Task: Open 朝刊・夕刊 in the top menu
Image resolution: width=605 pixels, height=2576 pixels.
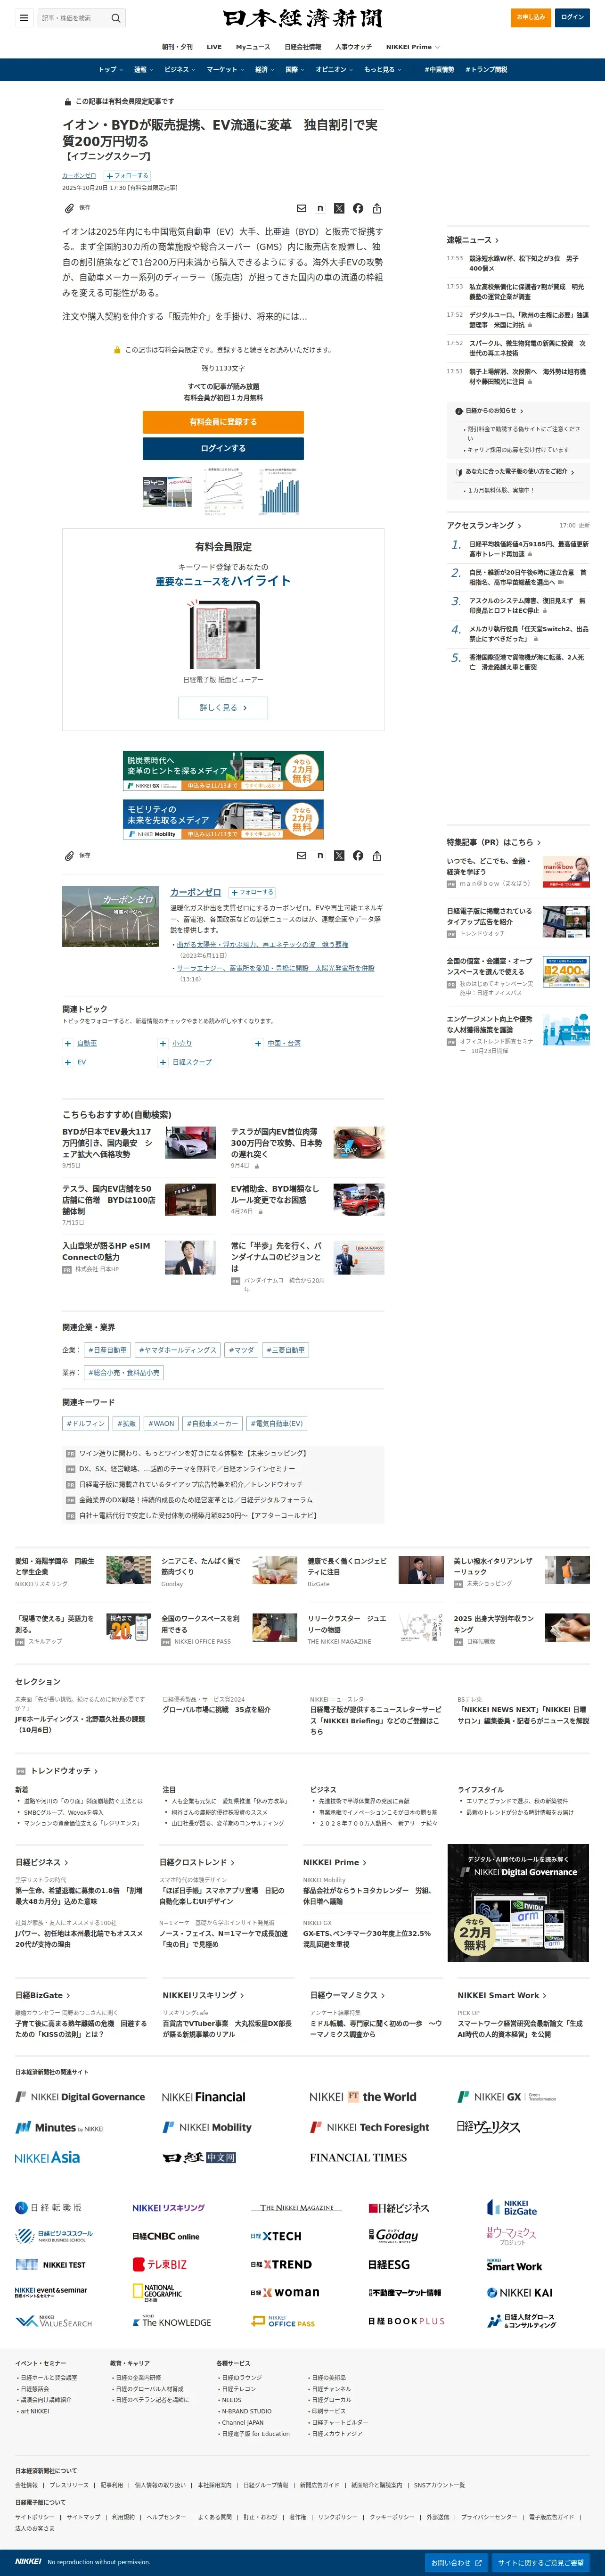Action: pyautogui.click(x=177, y=47)
